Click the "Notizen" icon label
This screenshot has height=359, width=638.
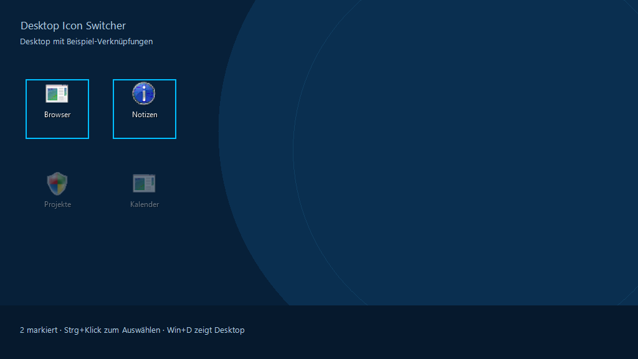pos(145,115)
